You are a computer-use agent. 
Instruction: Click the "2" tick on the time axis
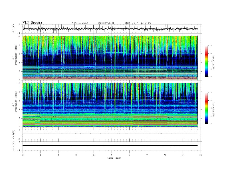tap(58, 155)
